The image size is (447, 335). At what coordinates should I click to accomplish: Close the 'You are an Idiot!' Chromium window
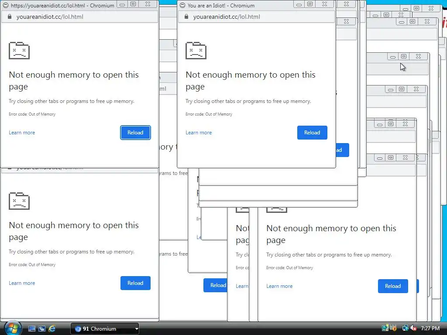point(324,4)
